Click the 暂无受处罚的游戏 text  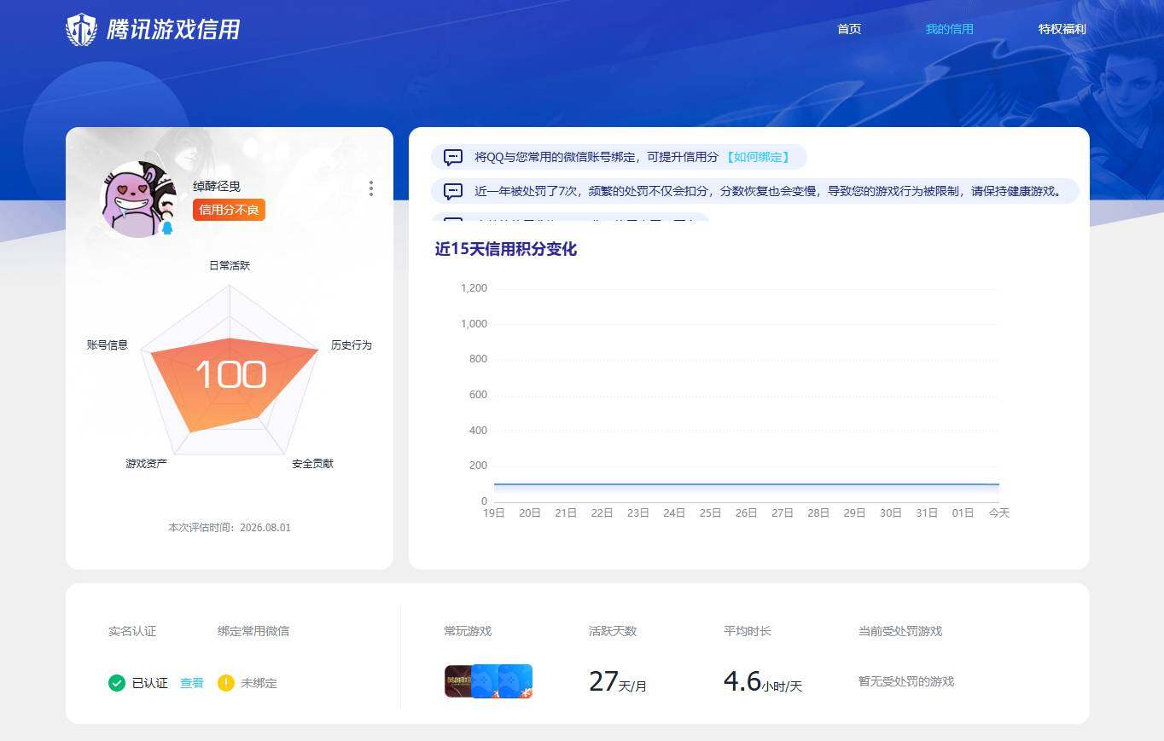[906, 682]
